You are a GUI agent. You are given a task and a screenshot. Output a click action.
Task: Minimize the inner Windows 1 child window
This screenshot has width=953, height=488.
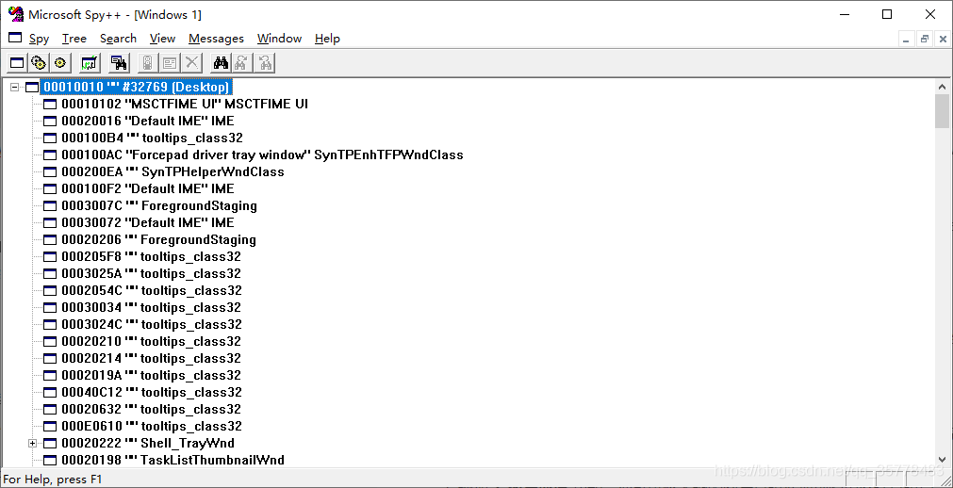pos(906,39)
